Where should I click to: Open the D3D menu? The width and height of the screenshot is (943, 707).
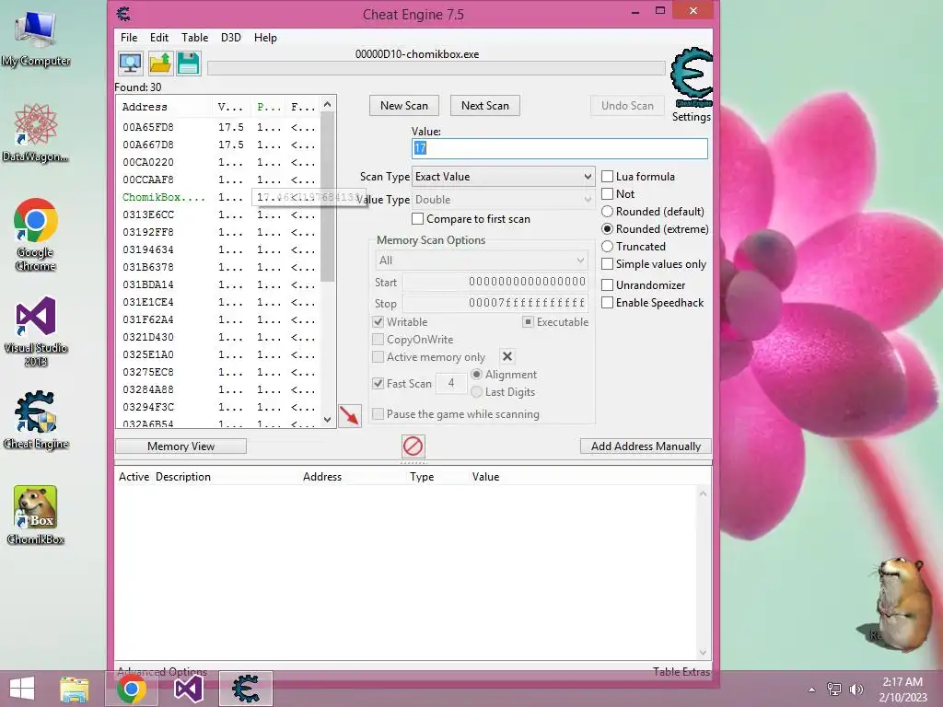[231, 37]
